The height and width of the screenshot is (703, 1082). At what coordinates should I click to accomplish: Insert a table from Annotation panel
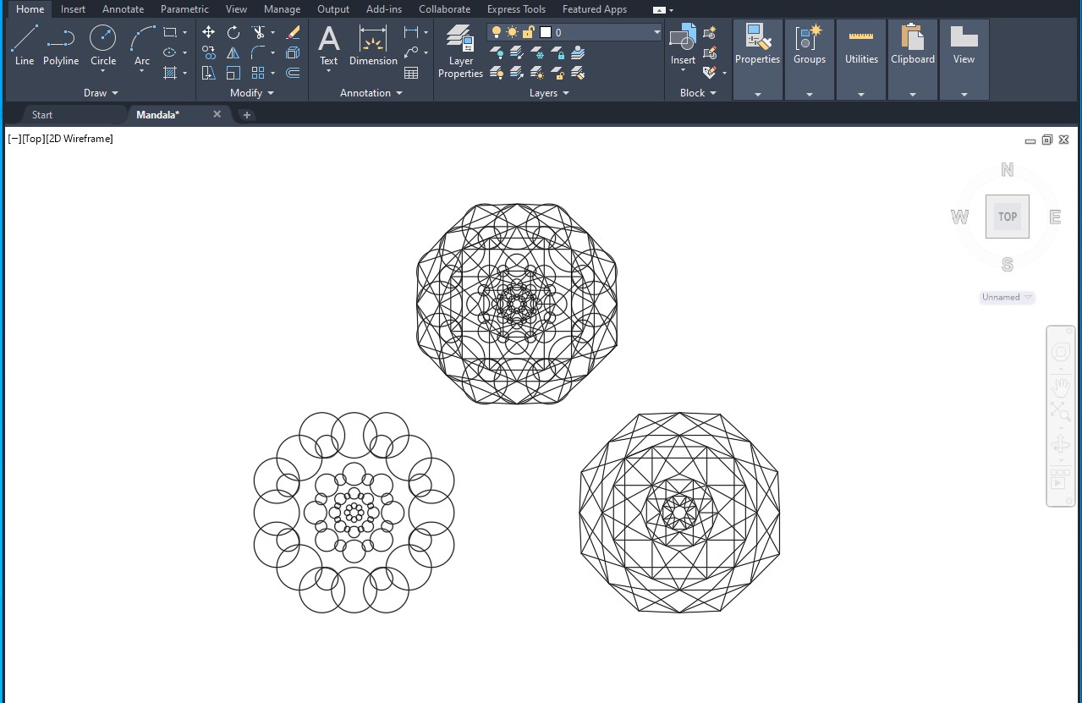[411, 73]
